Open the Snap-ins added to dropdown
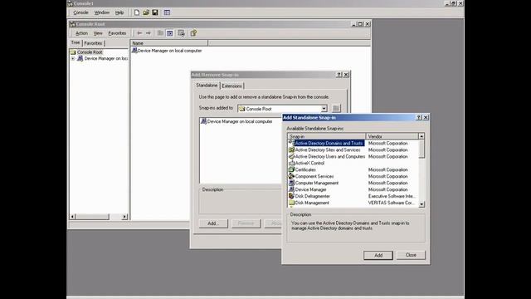The width and height of the screenshot is (531, 299). (x=324, y=109)
